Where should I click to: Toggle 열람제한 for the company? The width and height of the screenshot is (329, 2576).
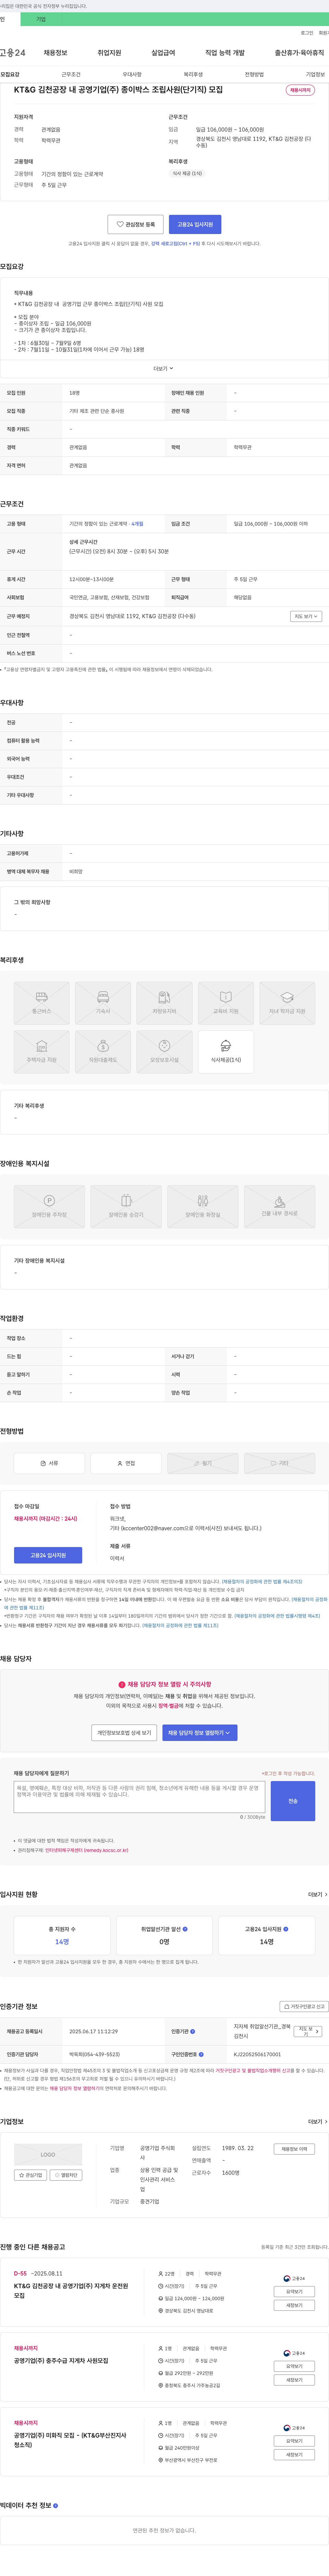pos(66,2175)
